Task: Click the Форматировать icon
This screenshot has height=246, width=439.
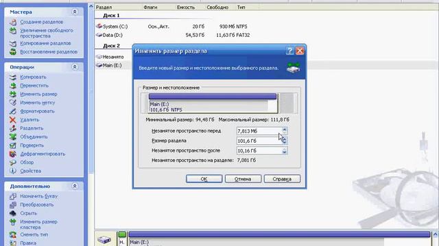Action: click(13, 111)
